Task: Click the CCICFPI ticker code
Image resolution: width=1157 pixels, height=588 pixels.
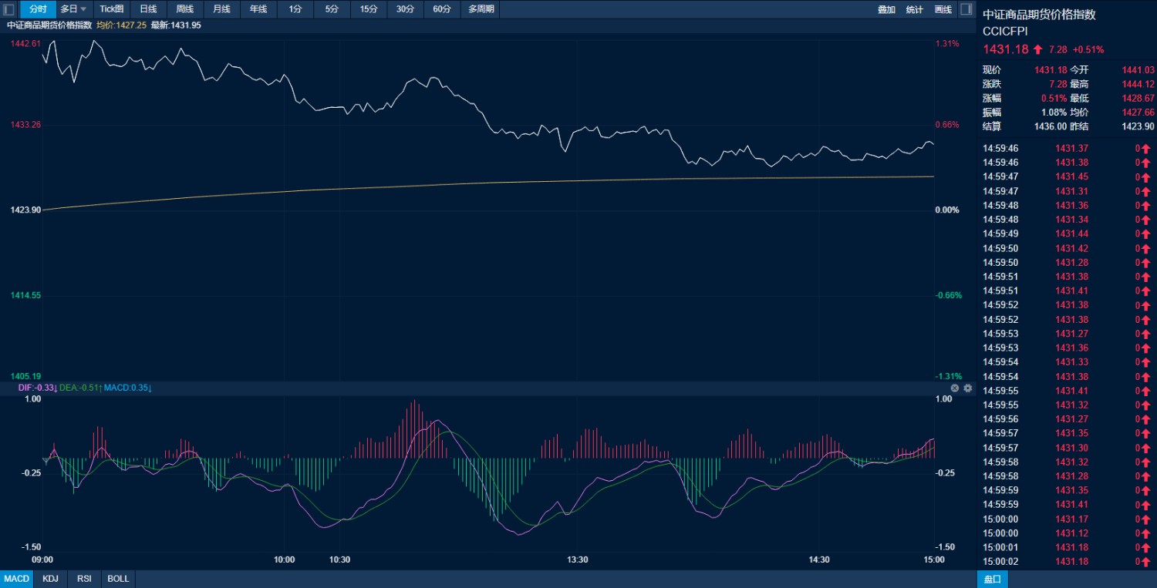Action: pyautogui.click(x=1005, y=31)
